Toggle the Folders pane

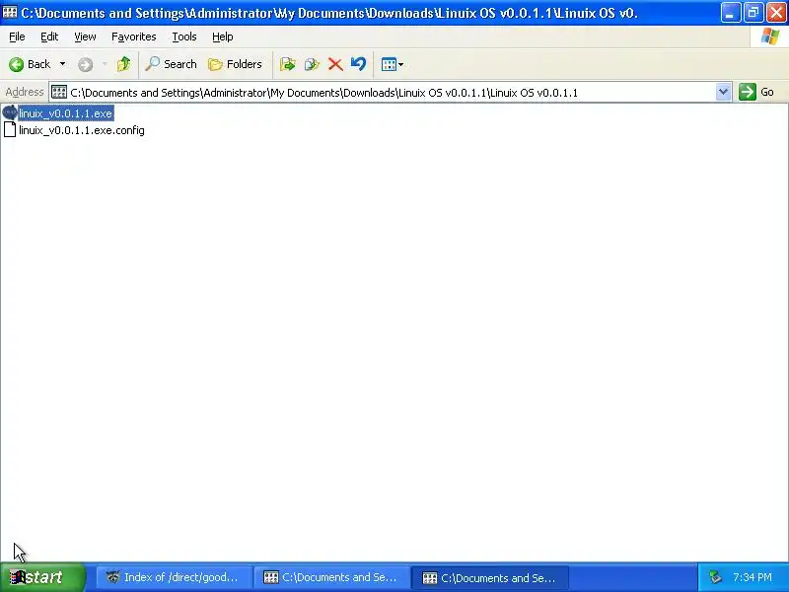(x=236, y=64)
